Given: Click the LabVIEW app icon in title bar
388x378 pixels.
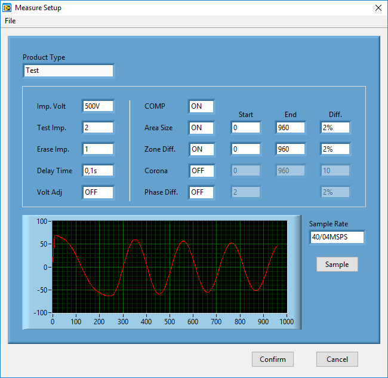Looking at the screenshot, I should pyautogui.click(x=7, y=8).
